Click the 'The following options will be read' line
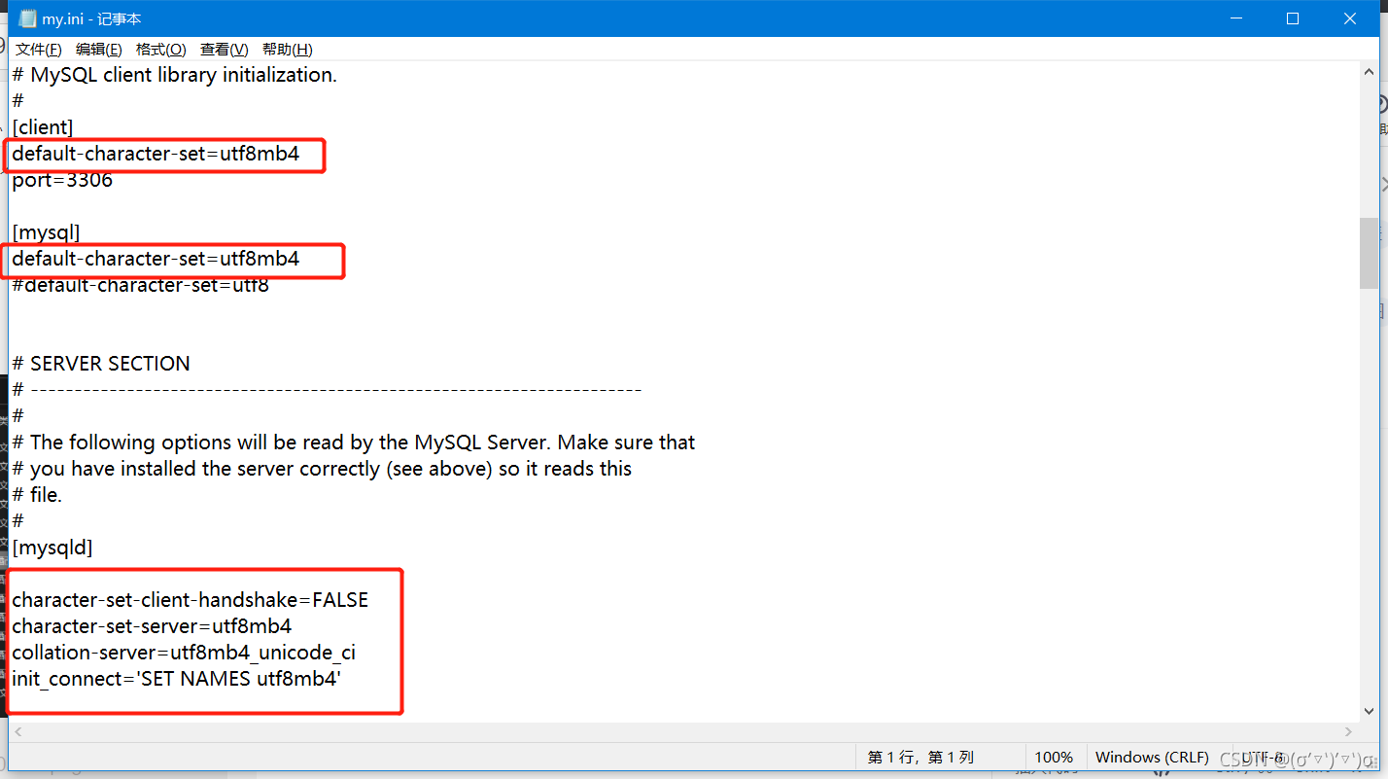Screen dimensions: 1388x779 coord(354,443)
